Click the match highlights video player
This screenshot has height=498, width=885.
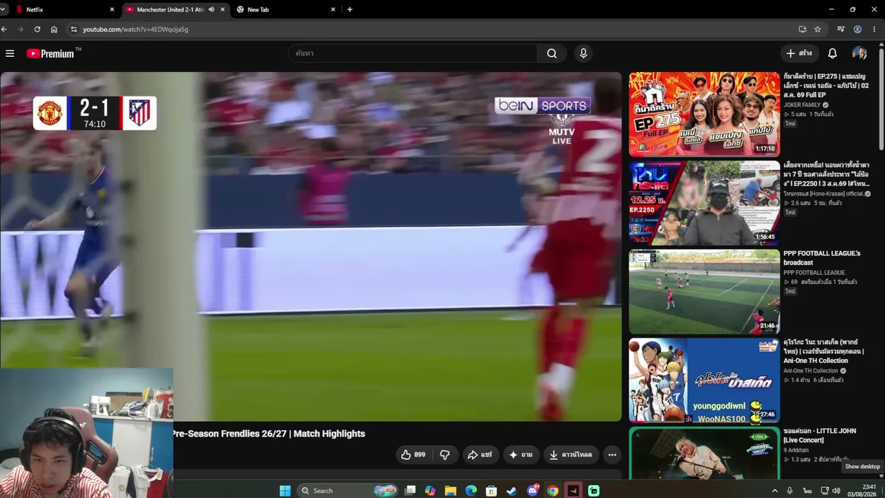[x=311, y=246]
